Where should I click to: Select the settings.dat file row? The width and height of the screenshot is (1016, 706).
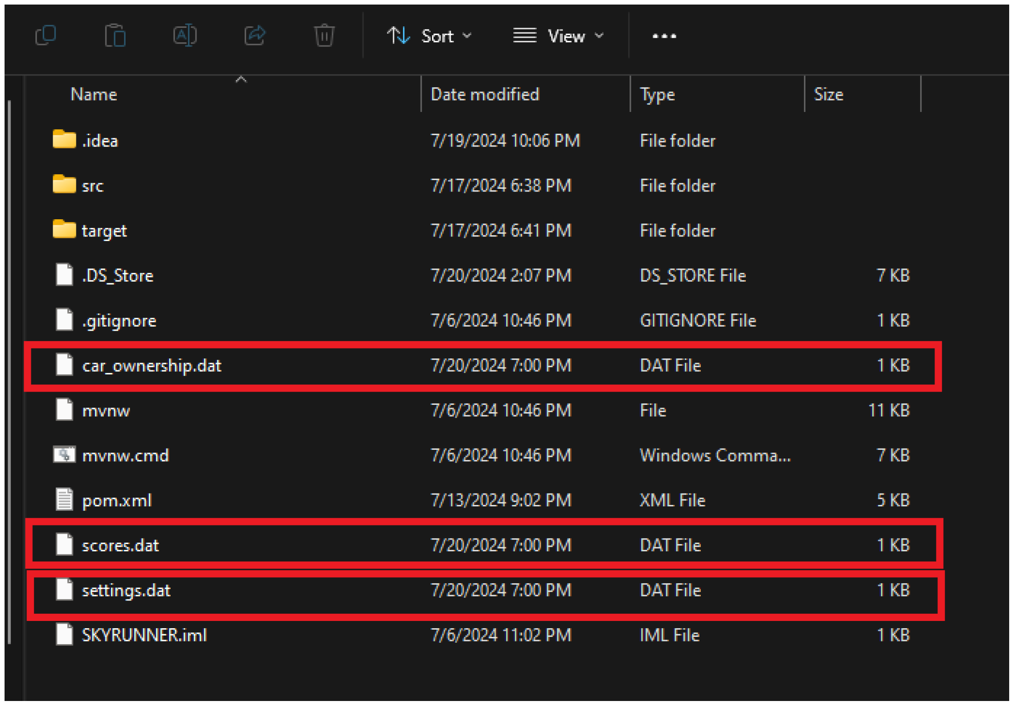coord(126,590)
